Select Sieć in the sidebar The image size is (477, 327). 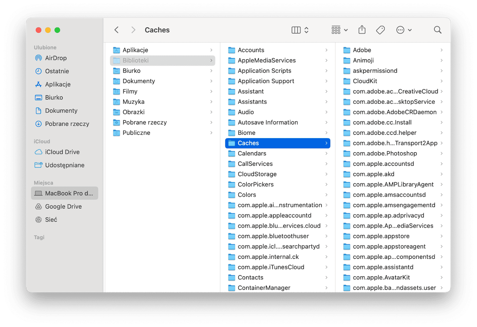(64, 220)
